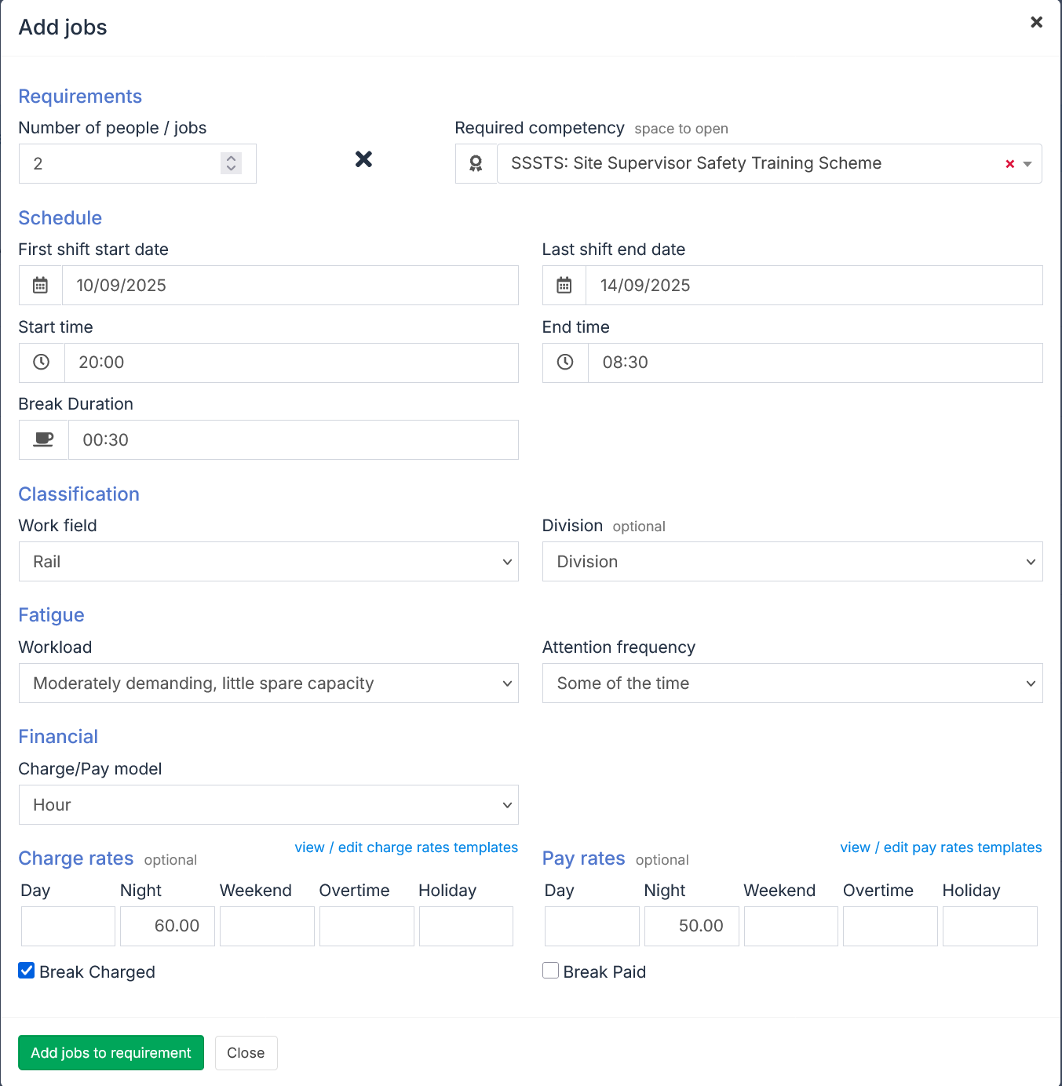Click the coffee cup Break Duration icon
This screenshot has height=1086, width=1062.
[44, 440]
